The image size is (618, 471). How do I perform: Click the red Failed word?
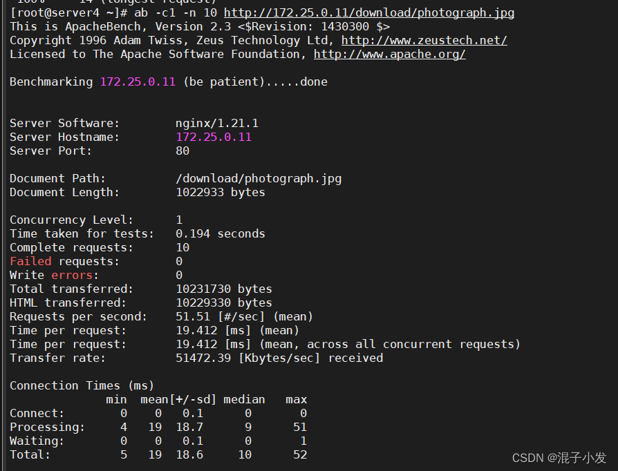coord(30,261)
